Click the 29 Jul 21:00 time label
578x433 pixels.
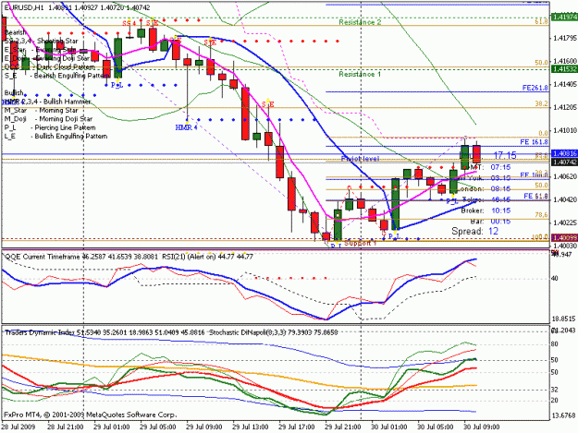tap(343, 427)
